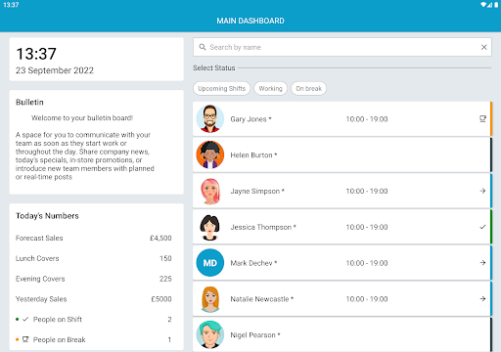Toggle the Working status filter chip
Screen dimensions: 501x352
pyautogui.click(x=271, y=88)
